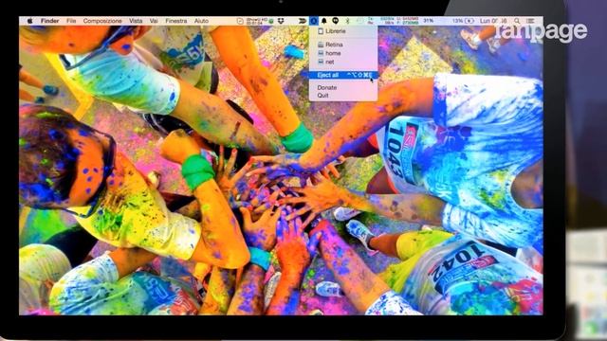Screen dimensions: 607x341
Task: Click the 31% status indicator
Action: [429, 21]
